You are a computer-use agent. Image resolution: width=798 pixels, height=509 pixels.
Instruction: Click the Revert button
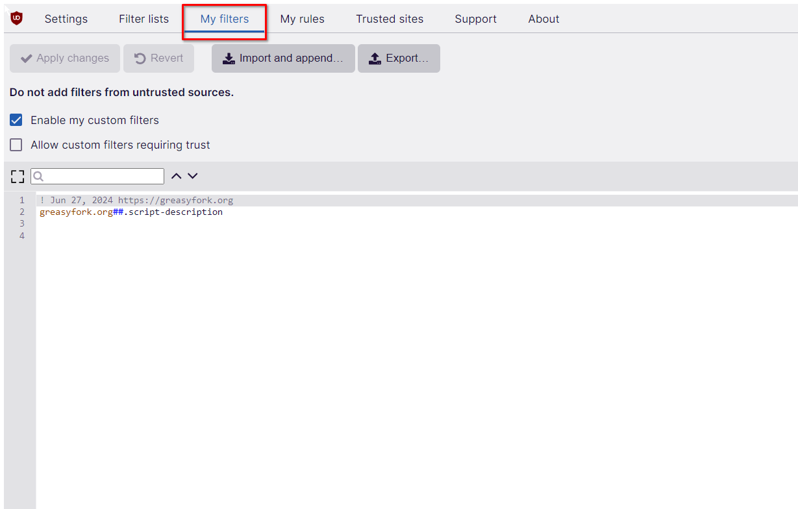(x=159, y=58)
